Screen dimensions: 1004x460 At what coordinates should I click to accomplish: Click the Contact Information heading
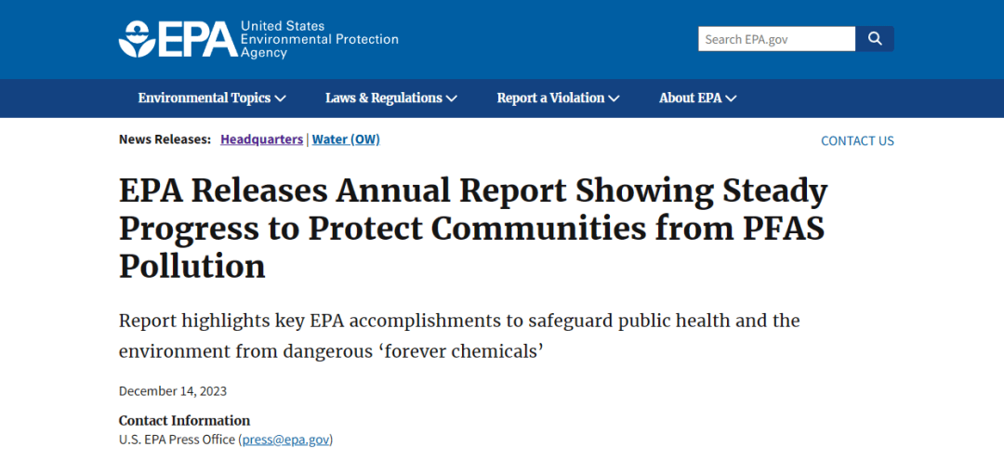[184, 421]
